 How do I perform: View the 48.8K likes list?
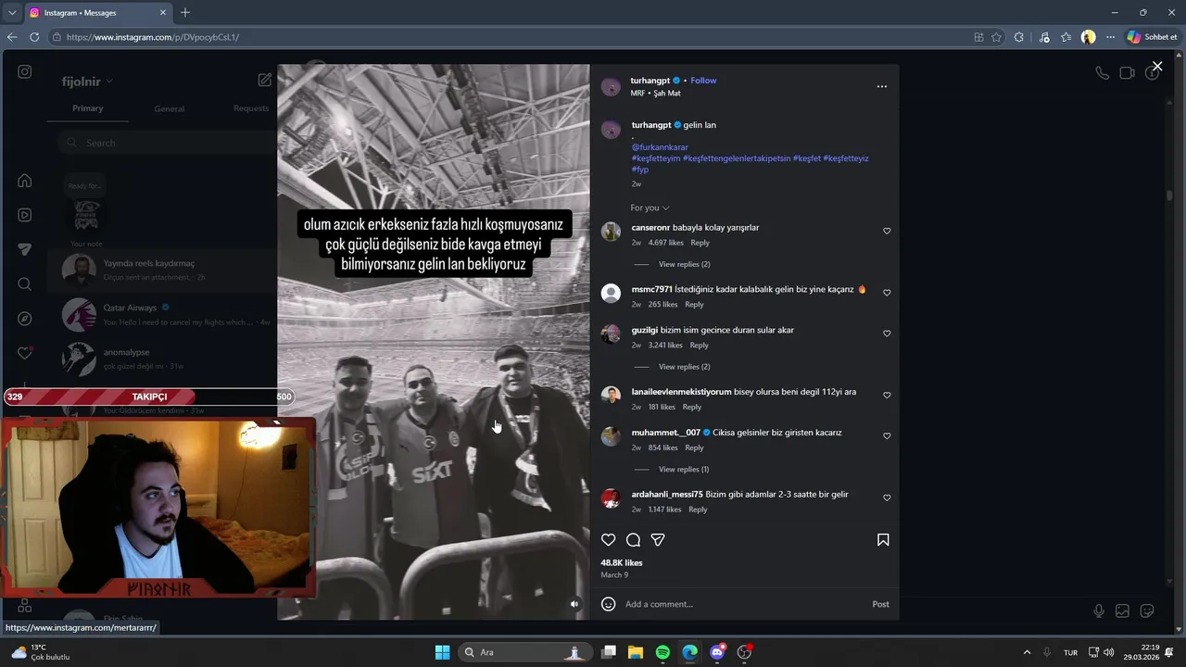[x=621, y=562]
